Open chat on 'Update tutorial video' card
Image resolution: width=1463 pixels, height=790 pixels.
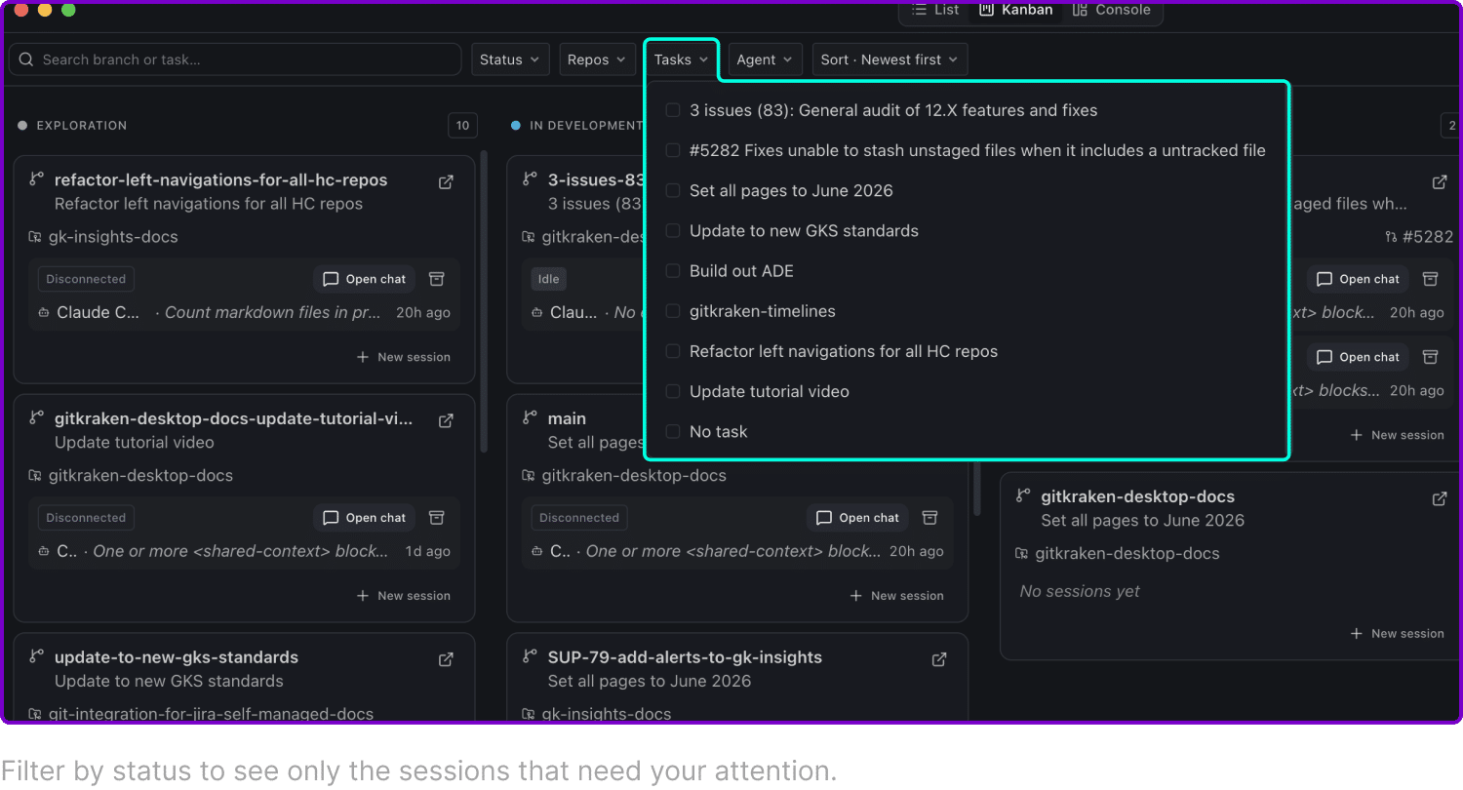tap(365, 518)
